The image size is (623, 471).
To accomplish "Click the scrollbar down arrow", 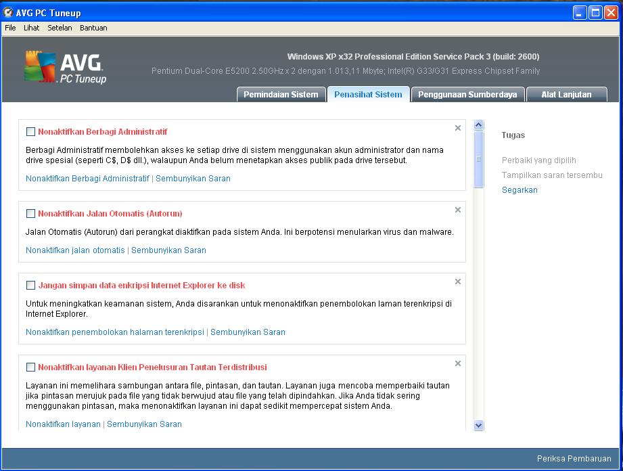I will (x=479, y=425).
